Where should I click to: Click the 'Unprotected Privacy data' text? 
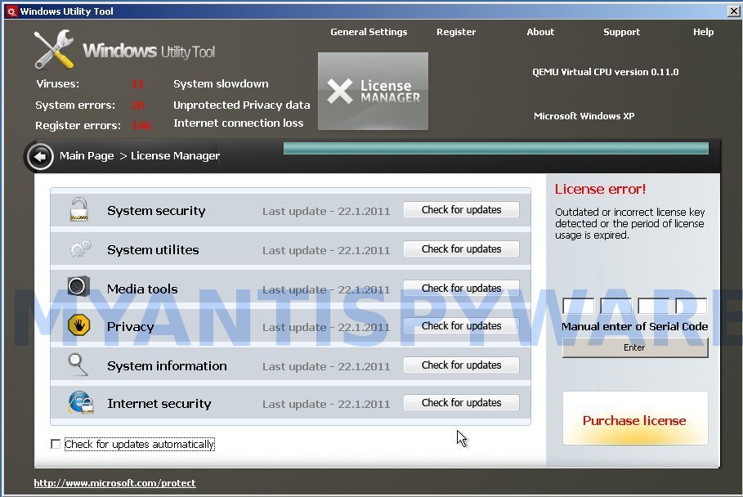click(x=242, y=105)
